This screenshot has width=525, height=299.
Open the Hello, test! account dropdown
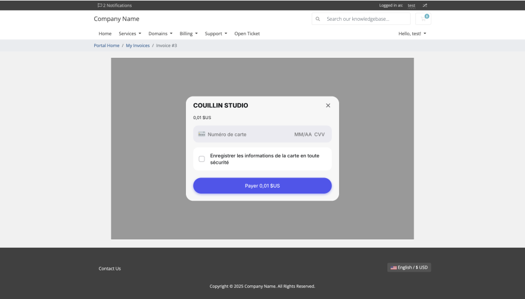point(412,33)
